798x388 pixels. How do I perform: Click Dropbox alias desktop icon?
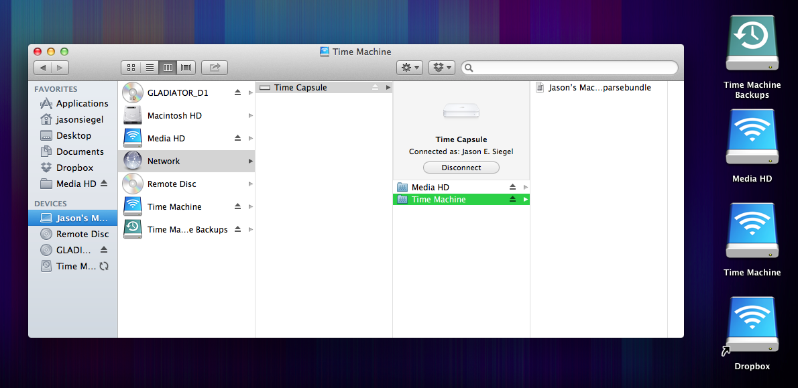coord(752,324)
